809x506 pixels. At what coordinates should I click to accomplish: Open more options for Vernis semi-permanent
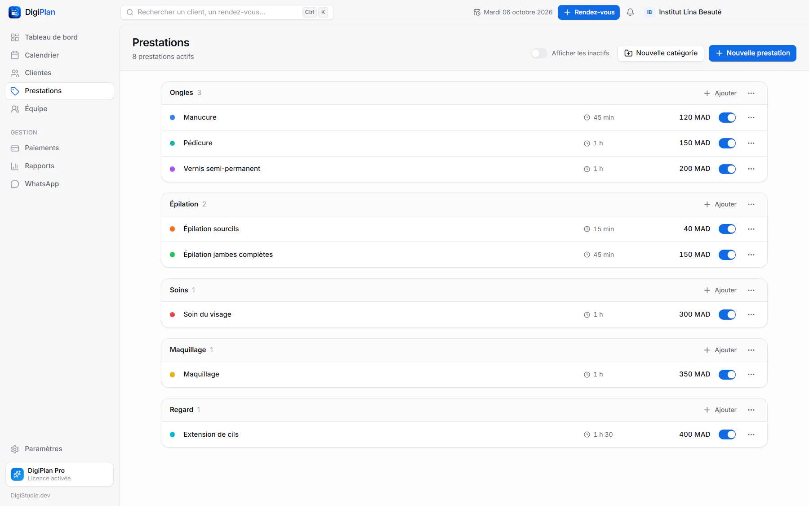pyautogui.click(x=751, y=169)
